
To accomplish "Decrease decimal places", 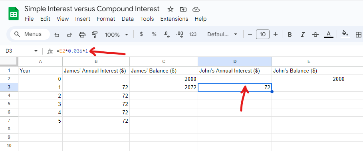I will click(167, 35).
